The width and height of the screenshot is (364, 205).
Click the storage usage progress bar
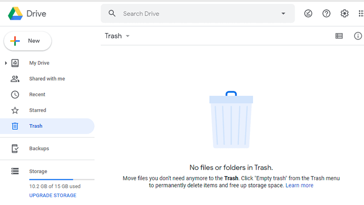click(x=62, y=180)
